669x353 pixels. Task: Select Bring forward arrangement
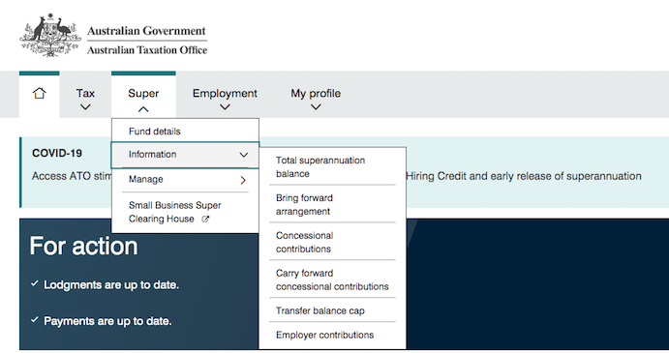(x=304, y=204)
